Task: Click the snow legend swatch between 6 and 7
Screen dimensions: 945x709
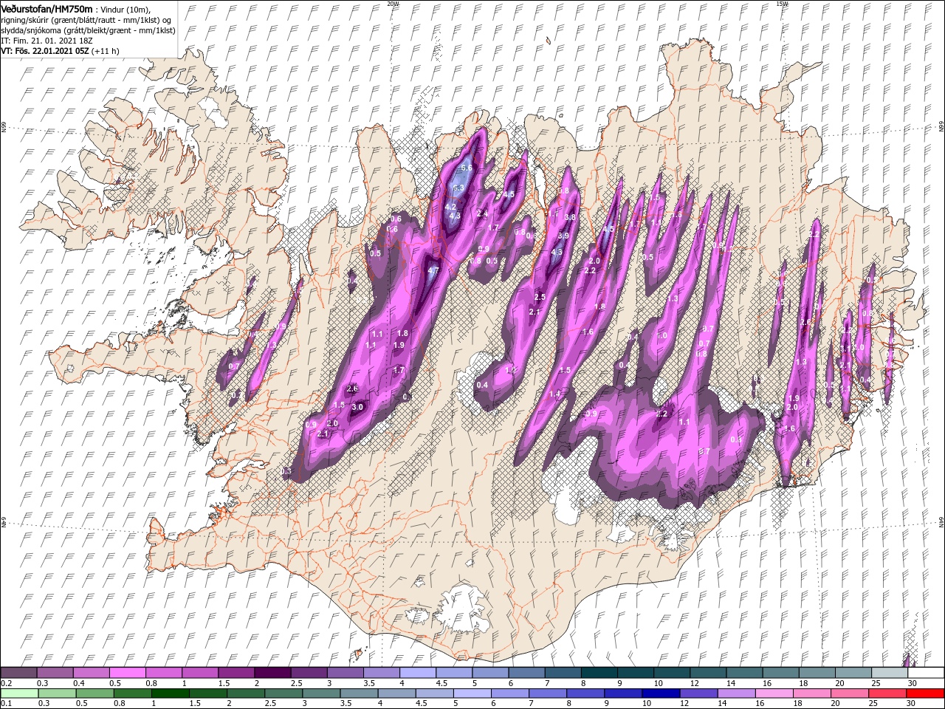Action: pos(526,672)
